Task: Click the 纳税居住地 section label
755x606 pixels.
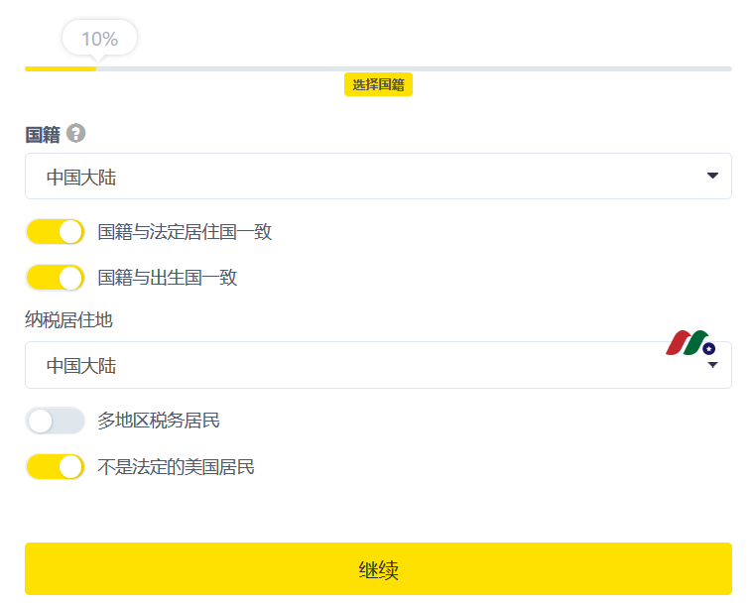Action: click(68, 320)
